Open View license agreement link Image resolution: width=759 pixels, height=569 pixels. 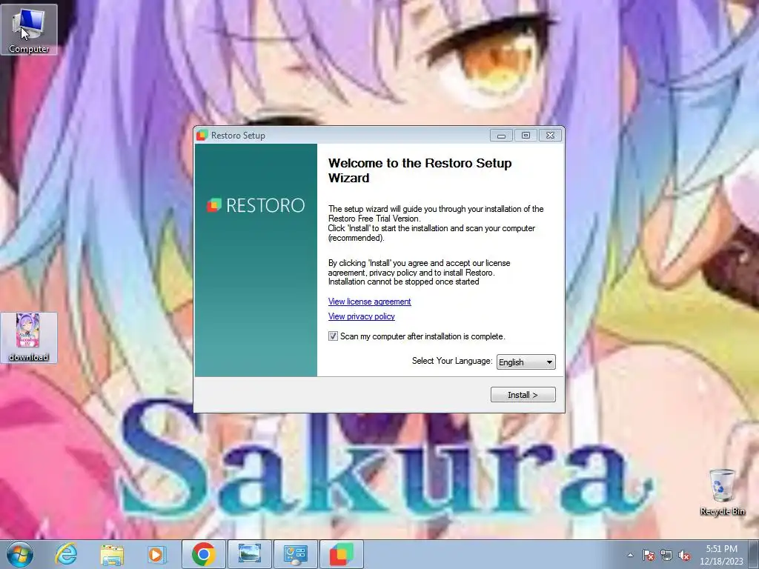click(x=369, y=302)
